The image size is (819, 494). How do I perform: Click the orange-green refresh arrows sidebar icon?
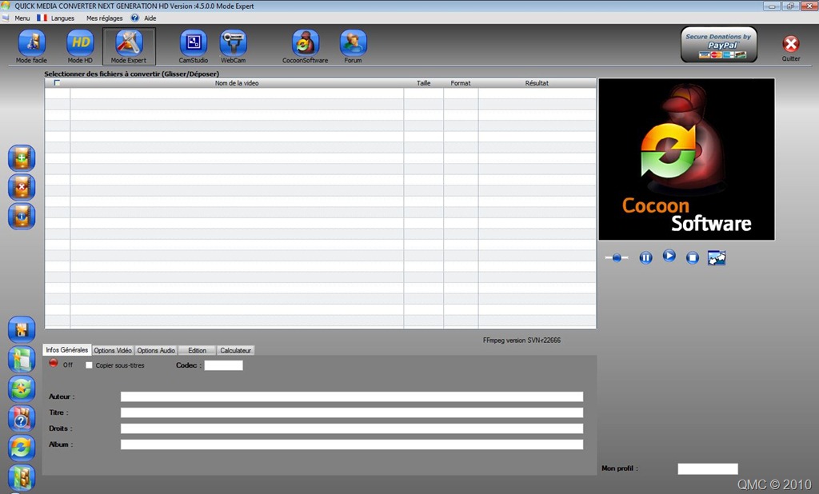[x=22, y=448]
